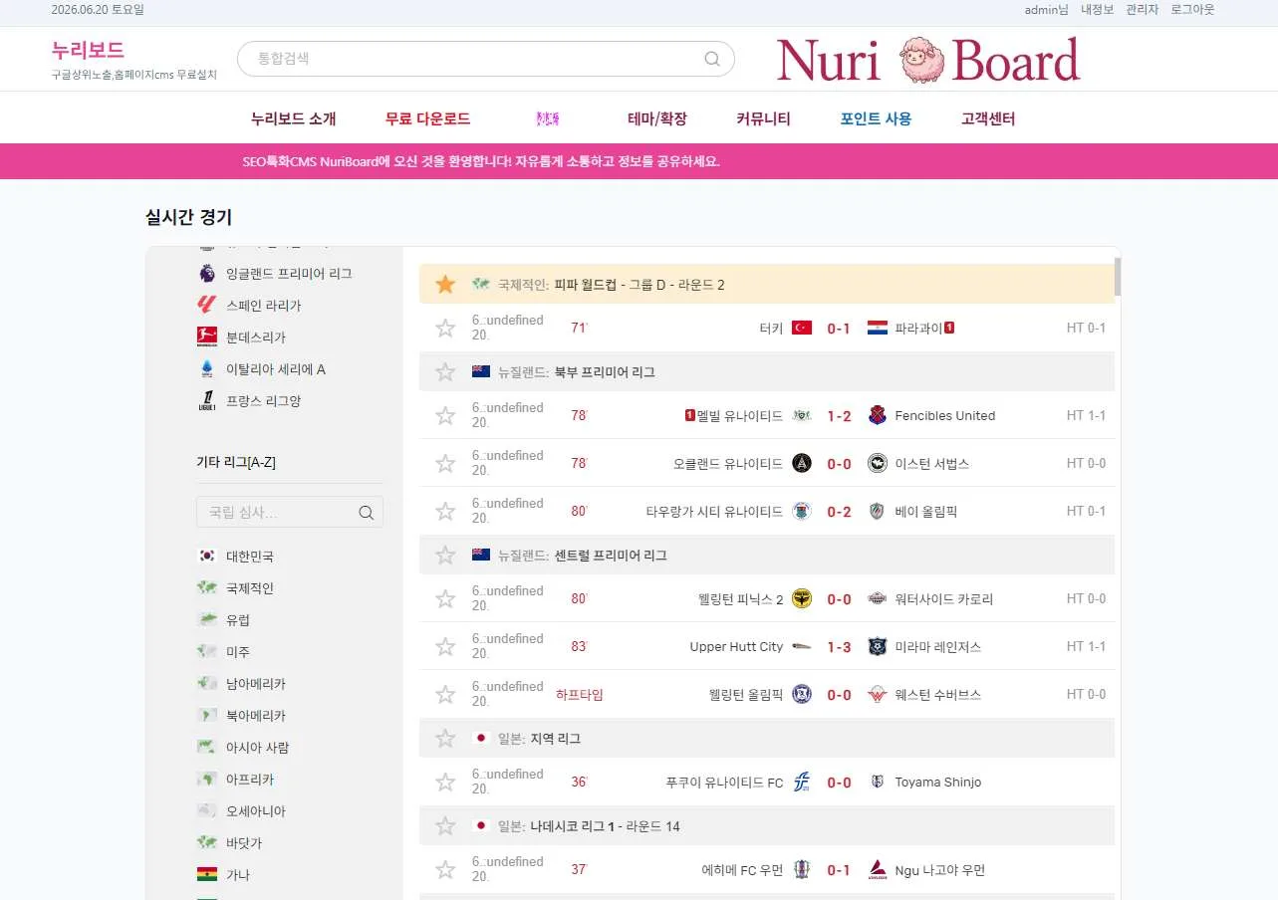Viewport: 1278px width, 900px height.
Task: Open the pink icon menu item in navigation
Action: click(x=548, y=118)
